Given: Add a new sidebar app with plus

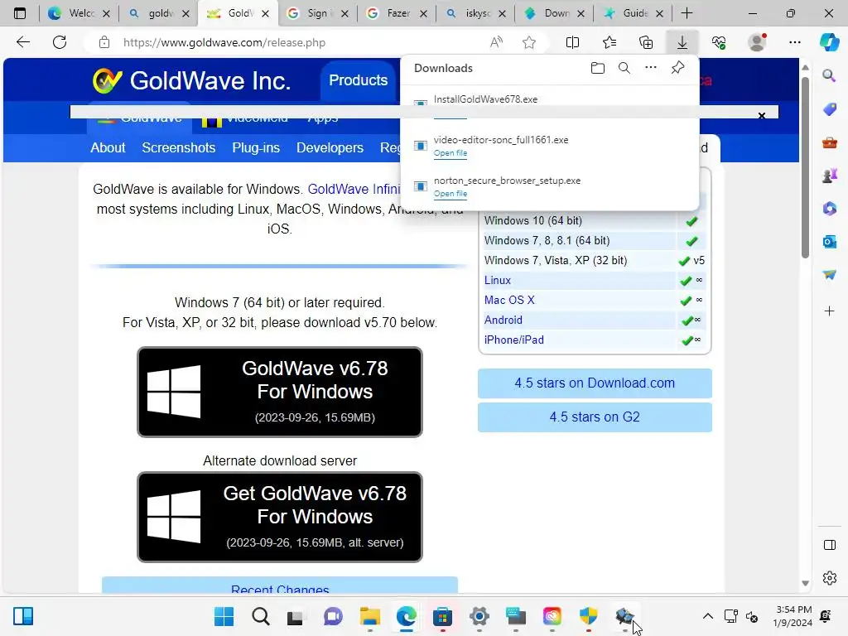Looking at the screenshot, I should click(829, 311).
